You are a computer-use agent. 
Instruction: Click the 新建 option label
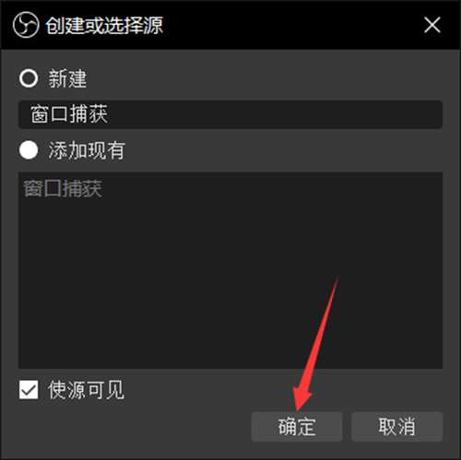(x=67, y=78)
